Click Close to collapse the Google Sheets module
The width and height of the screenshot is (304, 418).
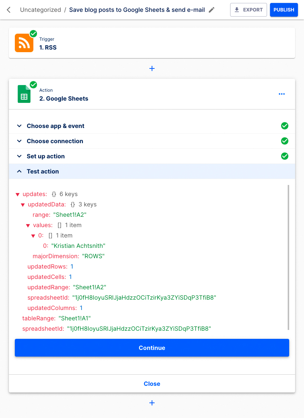coord(152,384)
